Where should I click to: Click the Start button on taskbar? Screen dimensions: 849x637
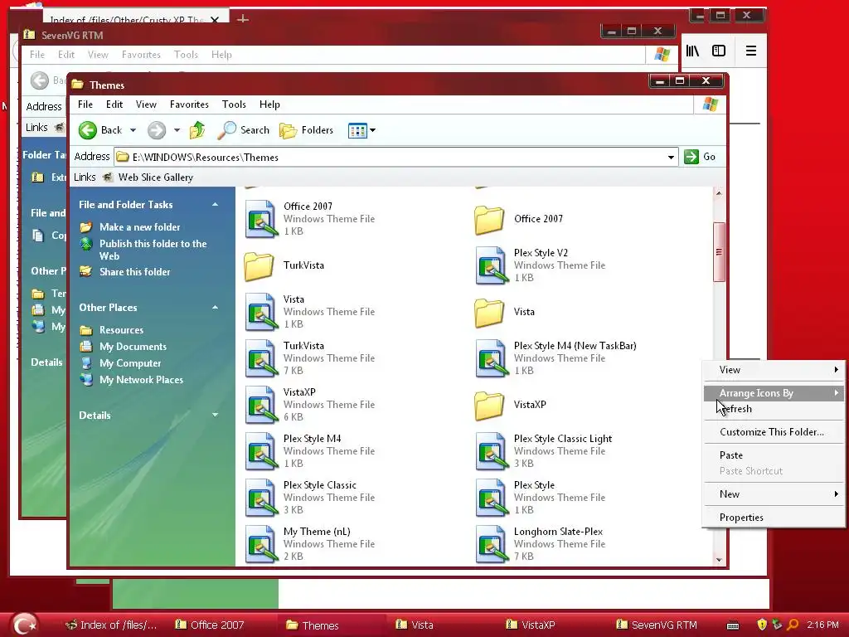point(24,625)
